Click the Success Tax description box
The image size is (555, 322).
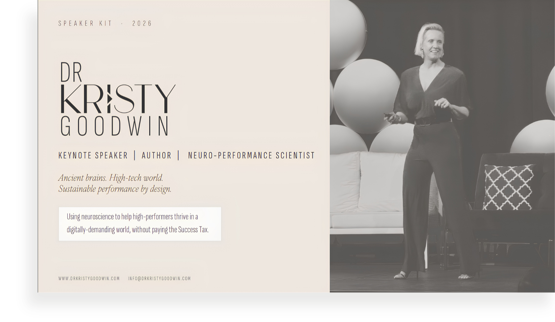point(140,224)
